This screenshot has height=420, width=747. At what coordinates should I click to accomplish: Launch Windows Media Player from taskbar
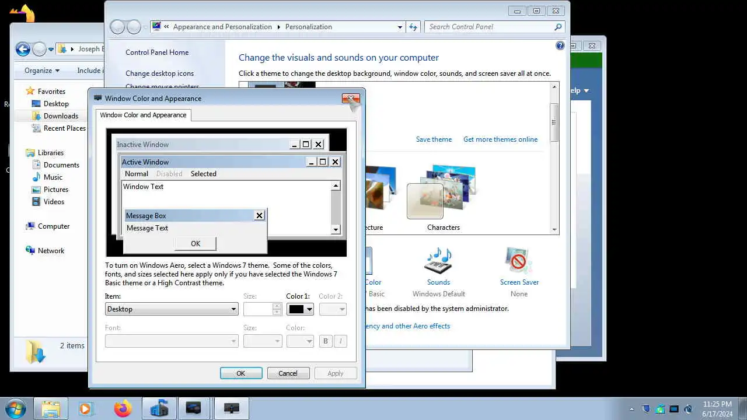click(86, 409)
